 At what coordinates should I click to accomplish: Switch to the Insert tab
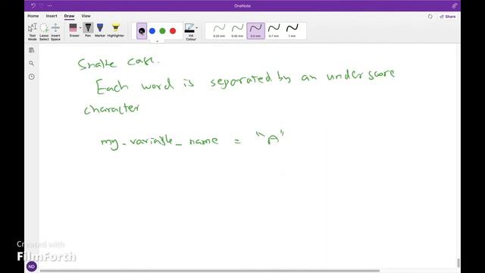point(52,16)
